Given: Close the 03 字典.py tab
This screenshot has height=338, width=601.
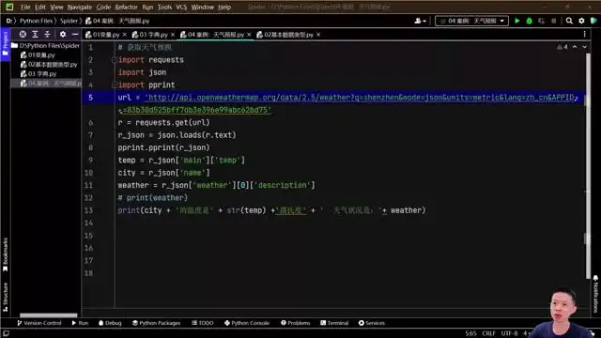Looking at the screenshot, I should 173,35.
